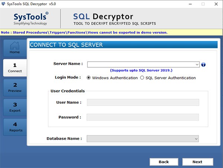223x168 pixels.
Task: Select Windows Authentication login mode
Action: [x=88, y=78]
